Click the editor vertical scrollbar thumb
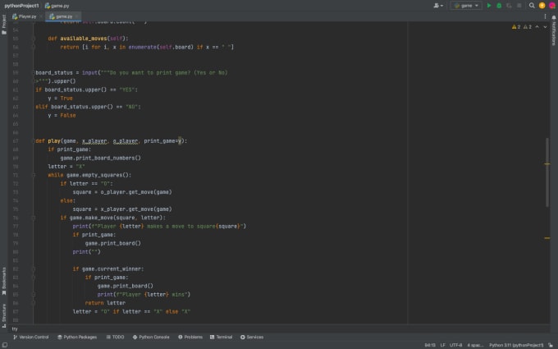Image resolution: width=558 pixels, height=349 pixels. (547, 172)
